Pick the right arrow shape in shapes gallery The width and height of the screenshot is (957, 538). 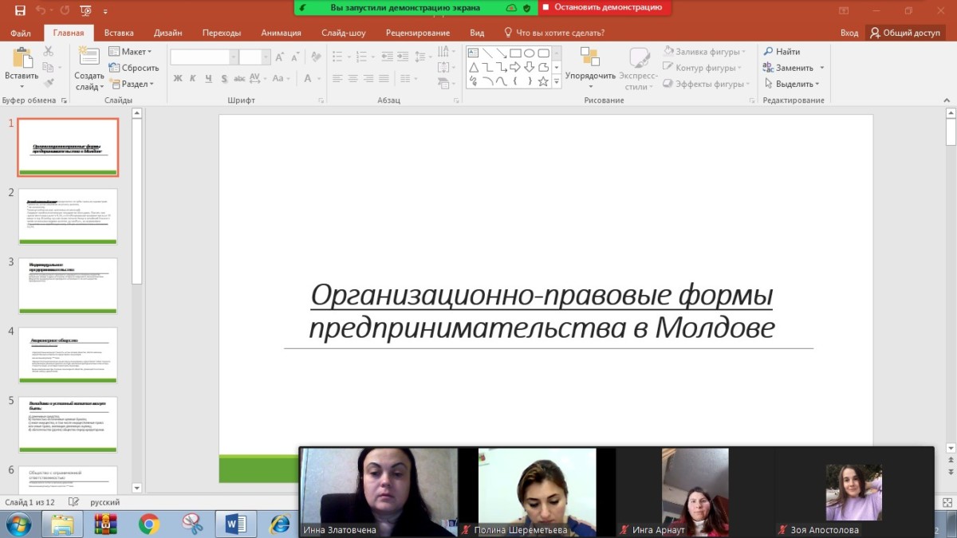tap(515, 67)
